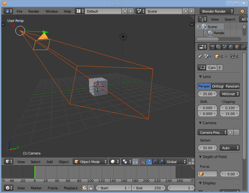Viewport: 249px width, 193px height.
Task: Open the viewport shading dropdown
Action: pos(114,162)
